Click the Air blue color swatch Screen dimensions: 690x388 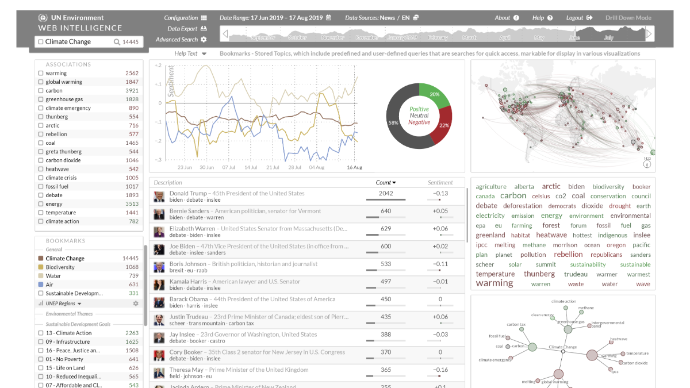pyautogui.click(x=40, y=285)
